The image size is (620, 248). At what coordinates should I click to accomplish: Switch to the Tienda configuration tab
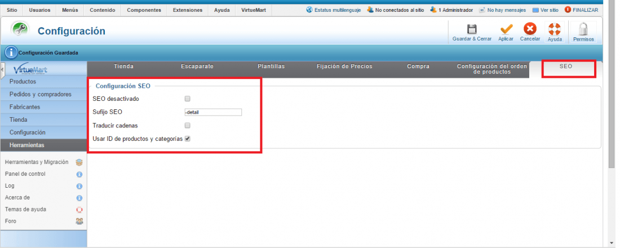[x=124, y=67]
